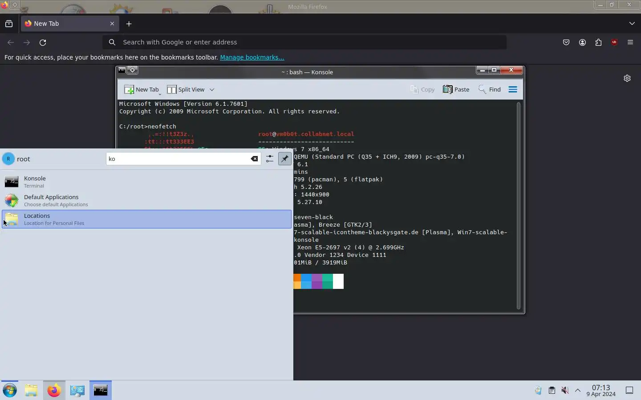Click Firefox forward arrow
The height and width of the screenshot is (400, 641).
(x=27, y=42)
